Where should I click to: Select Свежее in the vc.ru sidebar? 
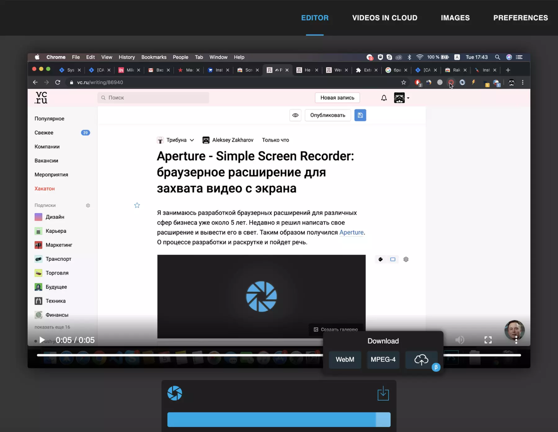[44, 133]
